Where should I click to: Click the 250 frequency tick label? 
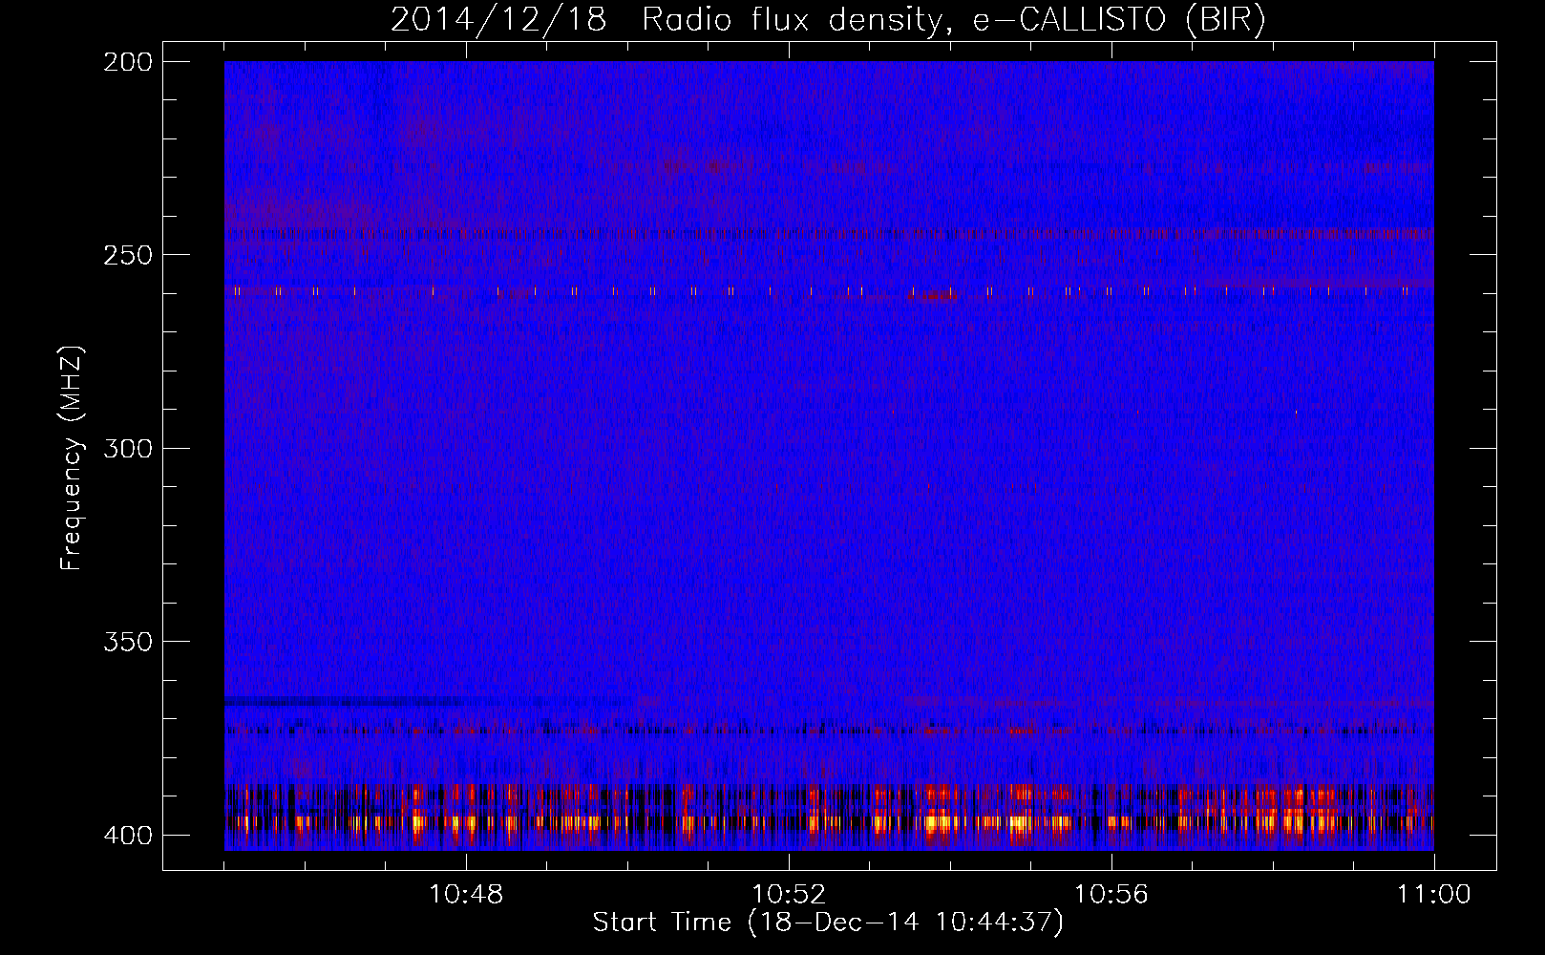pyautogui.click(x=127, y=255)
